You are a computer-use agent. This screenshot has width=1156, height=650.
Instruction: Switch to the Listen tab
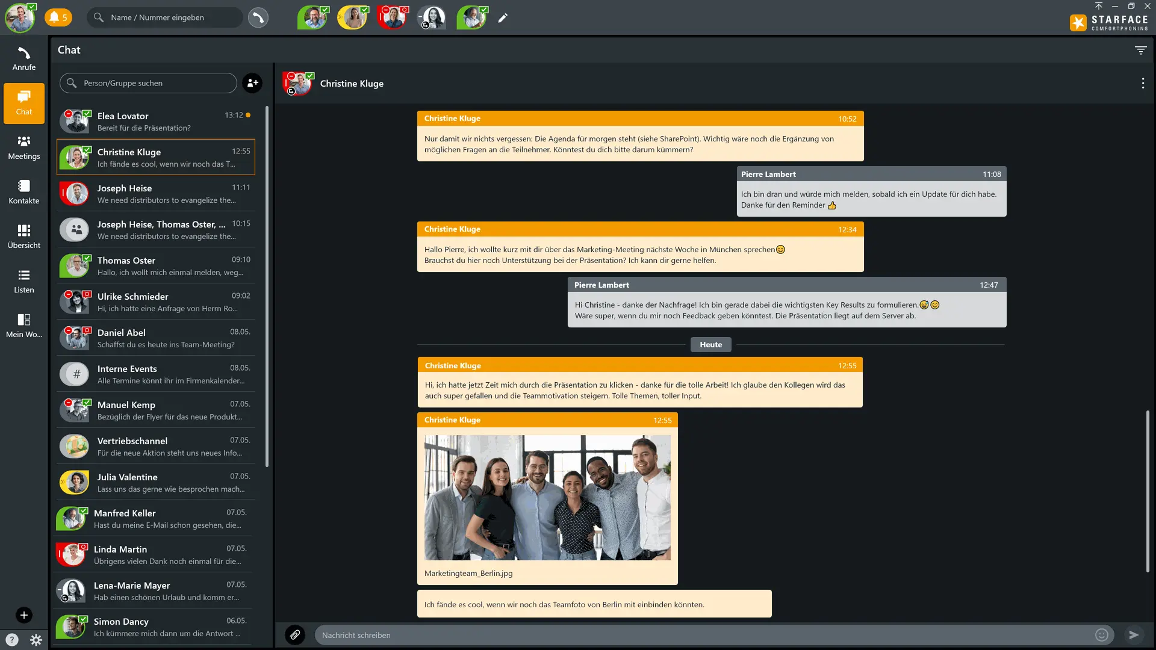[24, 281]
